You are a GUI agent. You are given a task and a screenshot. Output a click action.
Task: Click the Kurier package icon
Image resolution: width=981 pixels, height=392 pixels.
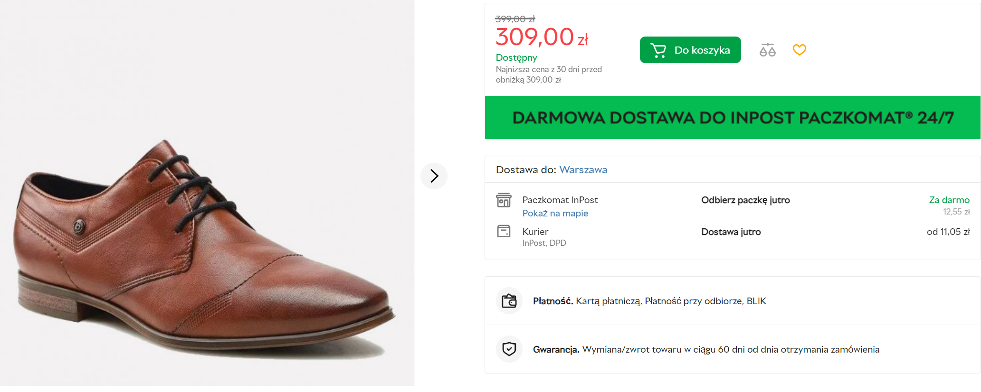click(x=504, y=232)
